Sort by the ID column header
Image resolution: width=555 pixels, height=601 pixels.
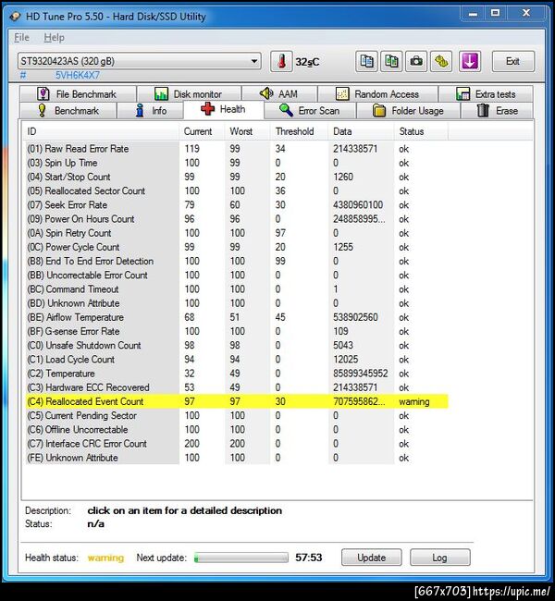point(101,131)
